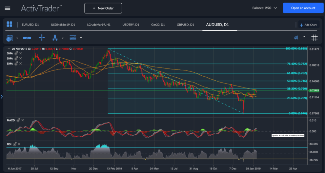Viewport: 325px width, 173px height.
Task: Switch to the USDTRY, D1 tab
Action: (x=131, y=25)
